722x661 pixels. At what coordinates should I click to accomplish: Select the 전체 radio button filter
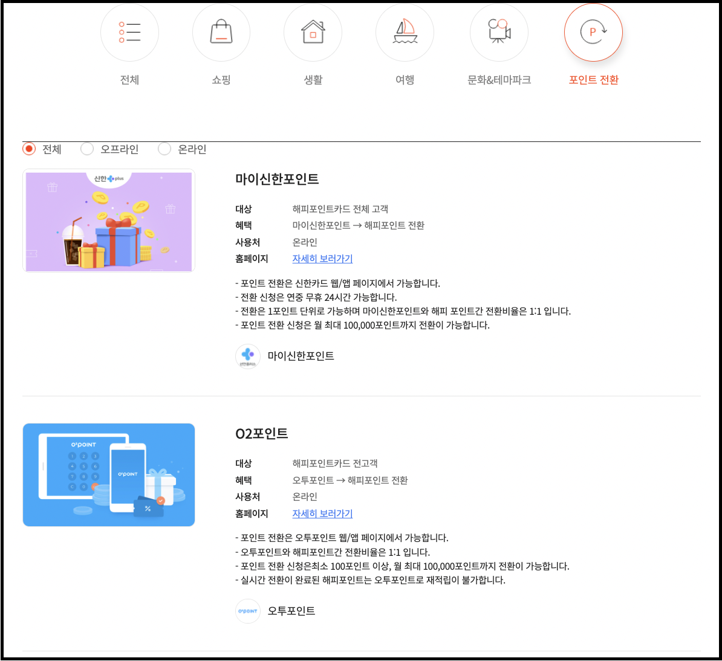pos(29,149)
